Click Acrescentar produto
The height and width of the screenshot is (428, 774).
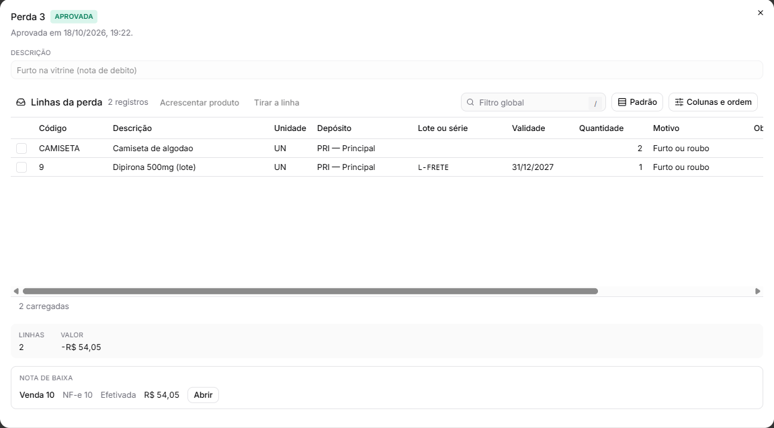coord(200,103)
